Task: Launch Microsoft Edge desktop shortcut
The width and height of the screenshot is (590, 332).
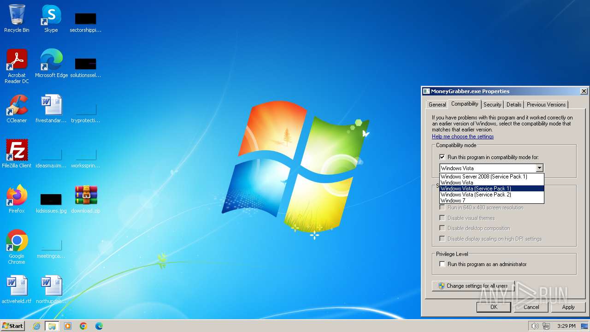Action: (x=51, y=64)
